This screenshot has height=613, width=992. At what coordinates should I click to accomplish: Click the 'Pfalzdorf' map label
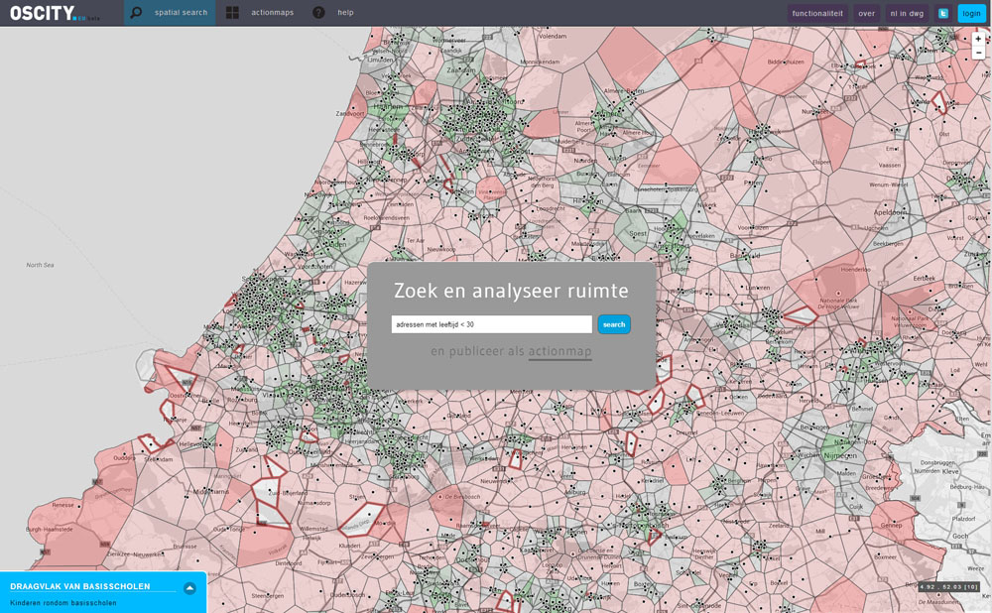963,519
